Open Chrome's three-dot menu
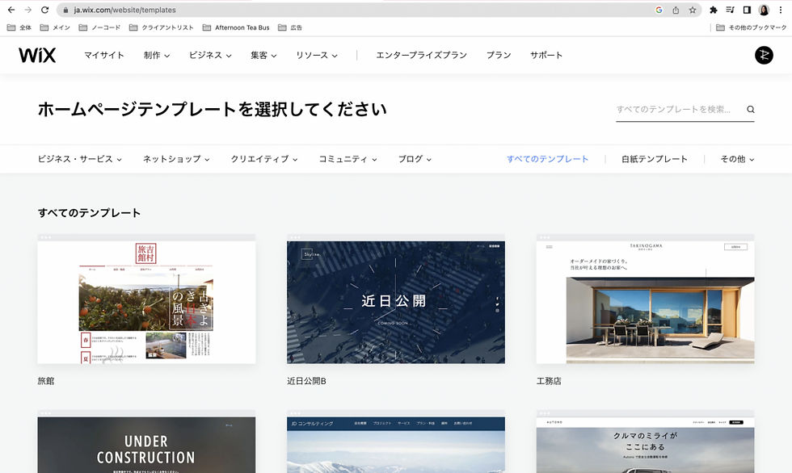The image size is (792, 473). [x=781, y=10]
